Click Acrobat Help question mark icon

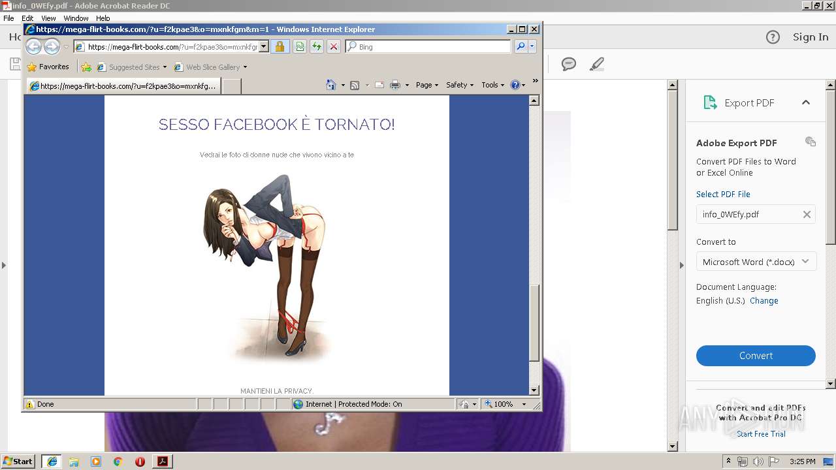(x=773, y=37)
